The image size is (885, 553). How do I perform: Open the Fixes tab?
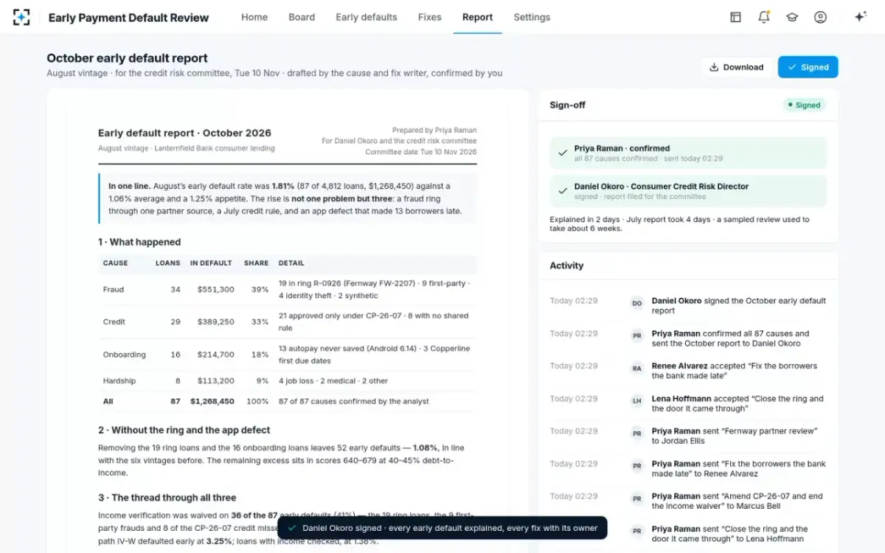(x=430, y=17)
